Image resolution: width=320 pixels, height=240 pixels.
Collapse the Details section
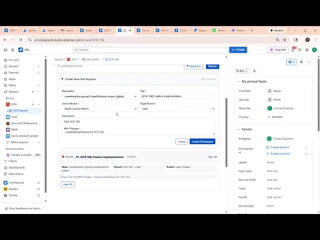(239, 129)
